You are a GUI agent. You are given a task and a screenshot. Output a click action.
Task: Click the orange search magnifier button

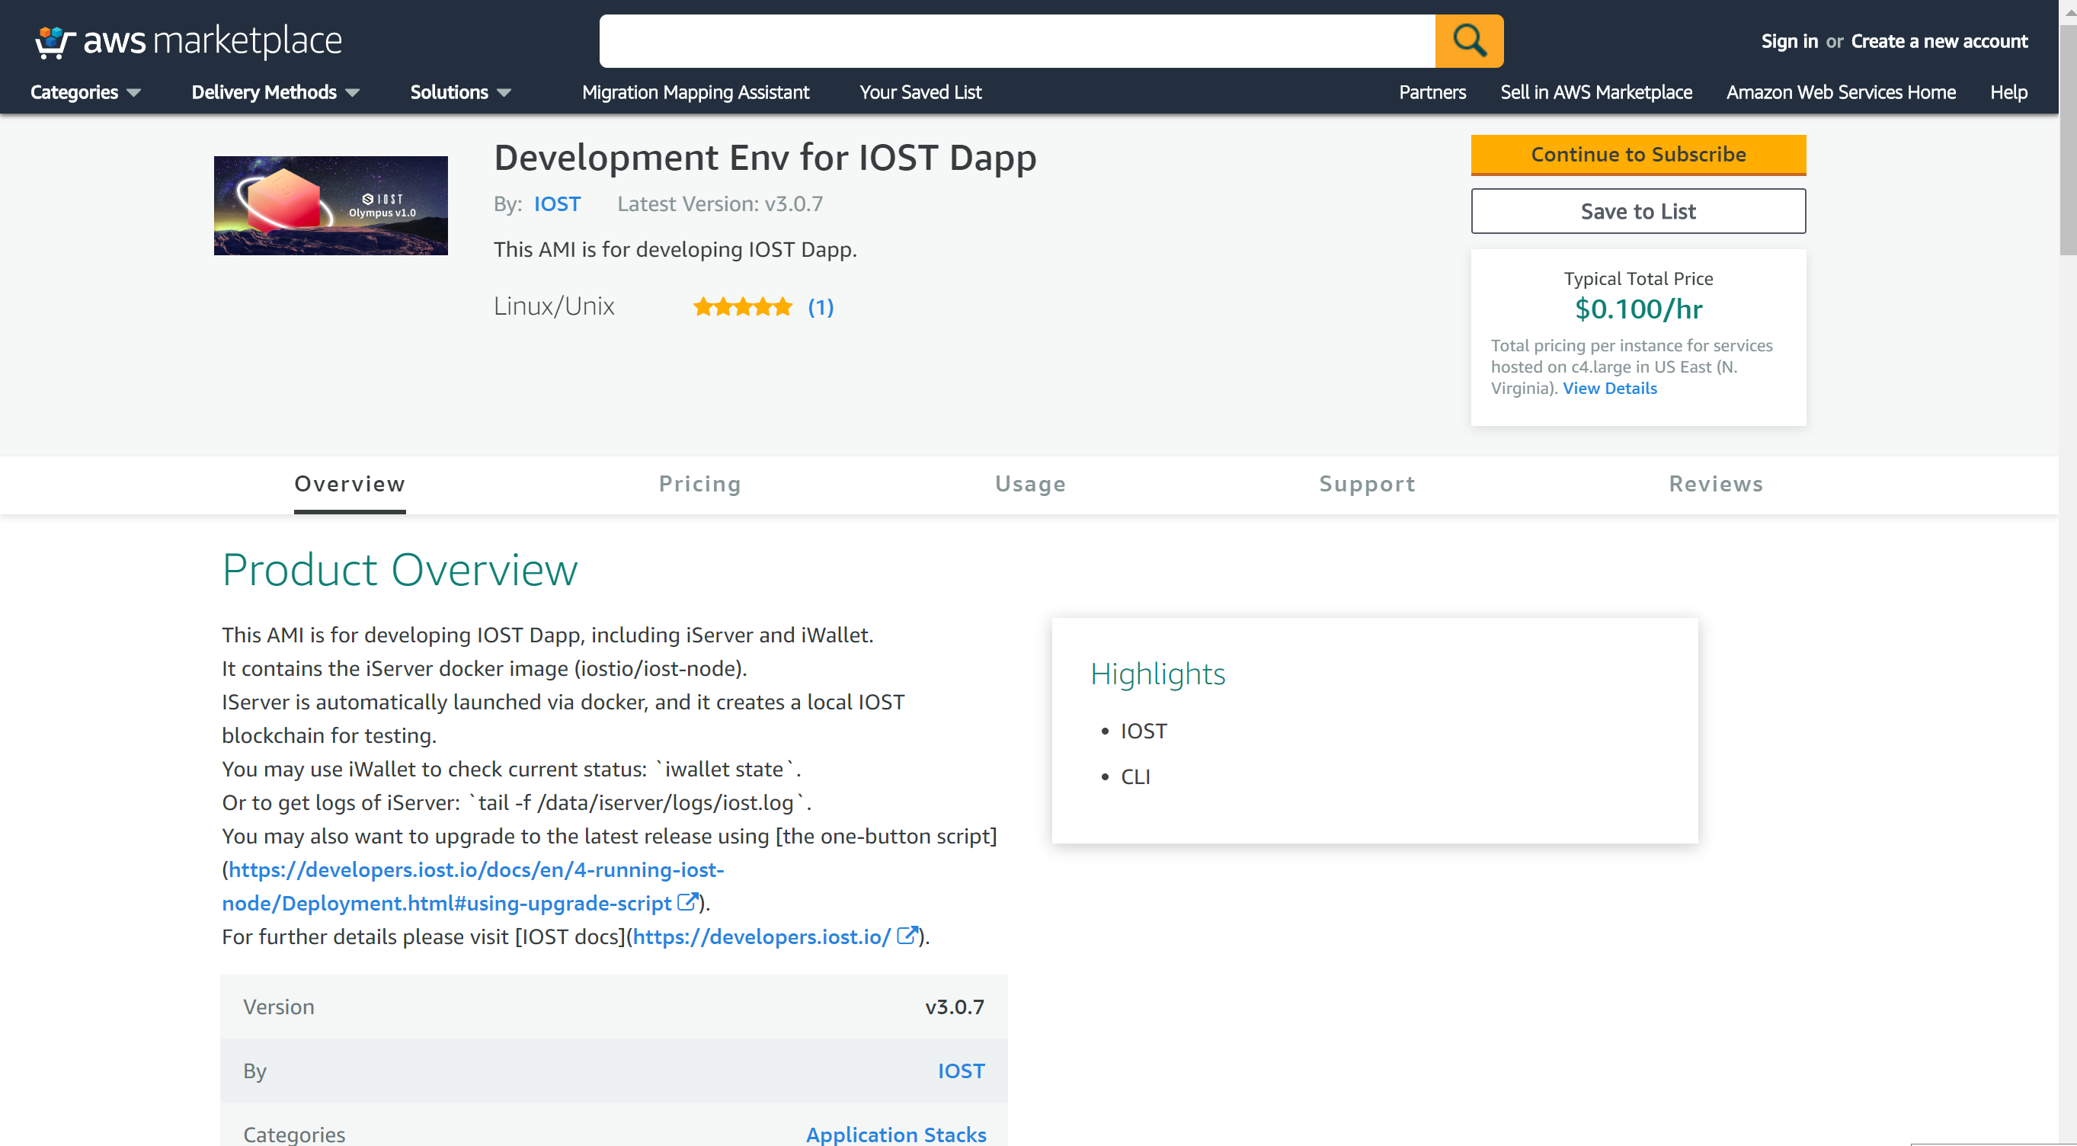coord(1468,40)
